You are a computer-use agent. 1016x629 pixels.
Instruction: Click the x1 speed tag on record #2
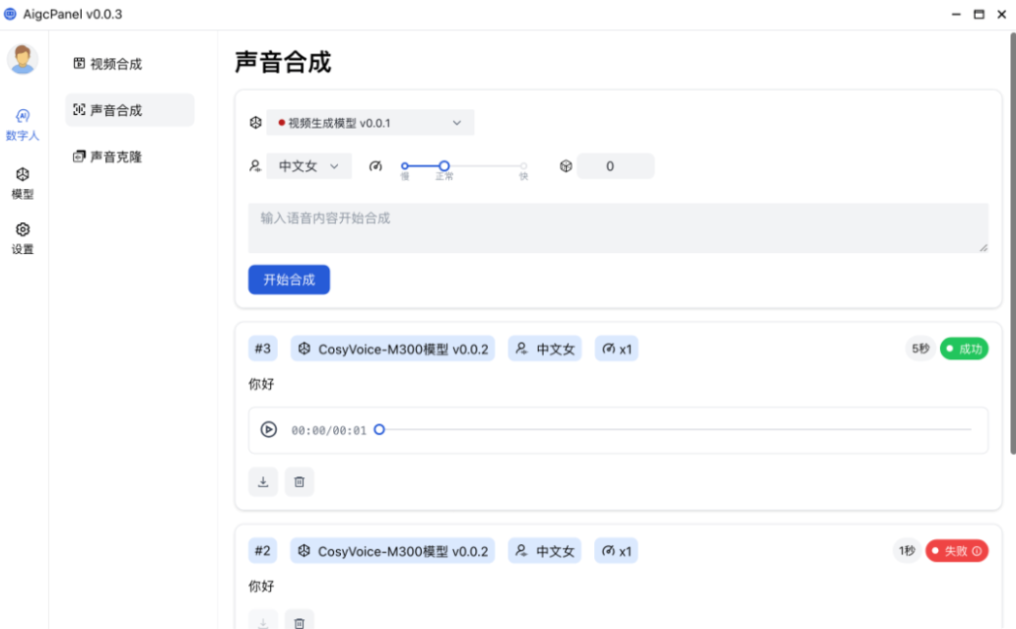click(616, 550)
